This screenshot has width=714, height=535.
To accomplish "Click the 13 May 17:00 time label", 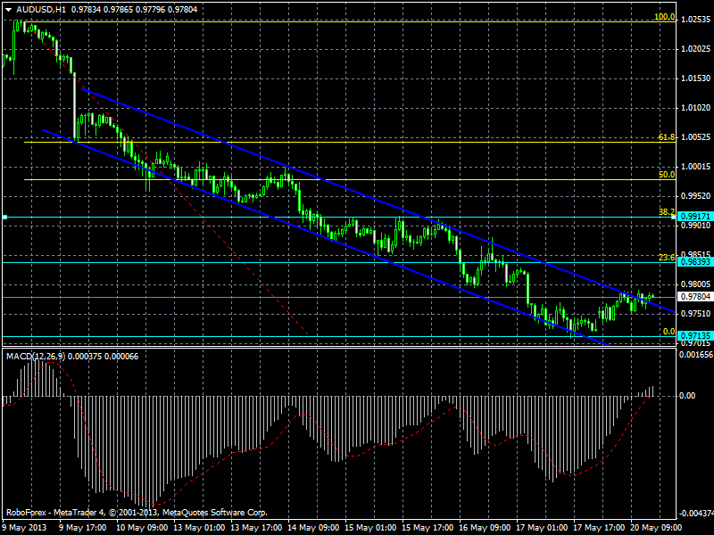I will pos(256,528).
